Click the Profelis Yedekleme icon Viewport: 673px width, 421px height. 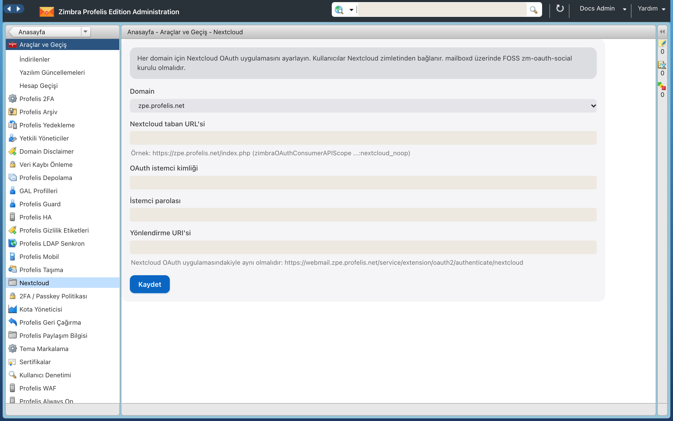13,125
